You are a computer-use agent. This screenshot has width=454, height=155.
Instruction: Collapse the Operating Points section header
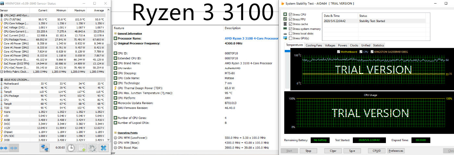pos(127,133)
